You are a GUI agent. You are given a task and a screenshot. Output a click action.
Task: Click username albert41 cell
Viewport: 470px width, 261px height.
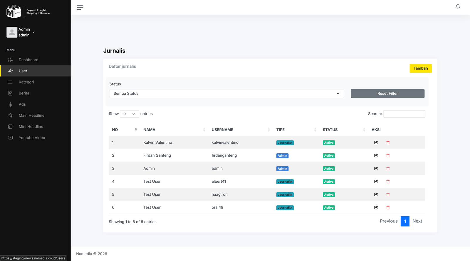tap(219, 182)
